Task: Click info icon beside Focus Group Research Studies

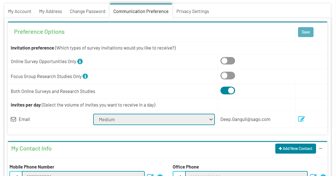Action: [85, 76]
